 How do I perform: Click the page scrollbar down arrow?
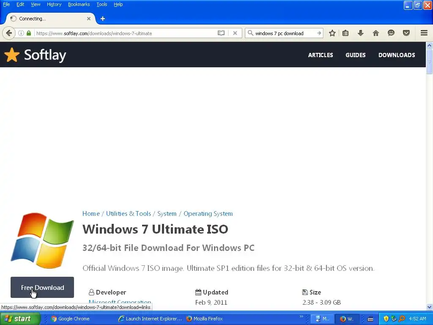click(x=429, y=307)
